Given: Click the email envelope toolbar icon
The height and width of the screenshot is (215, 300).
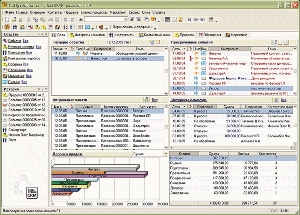Looking at the screenshot, I should pyautogui.click(x=88, y=27).
